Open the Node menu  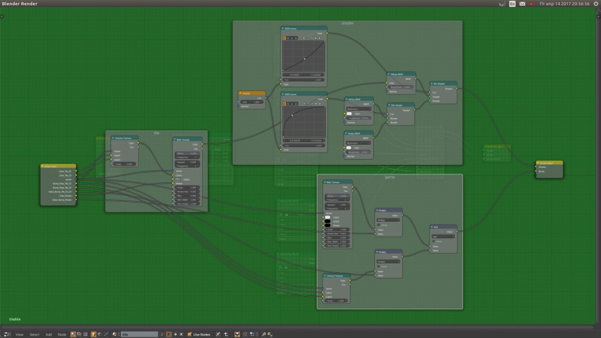coord(62,334)
